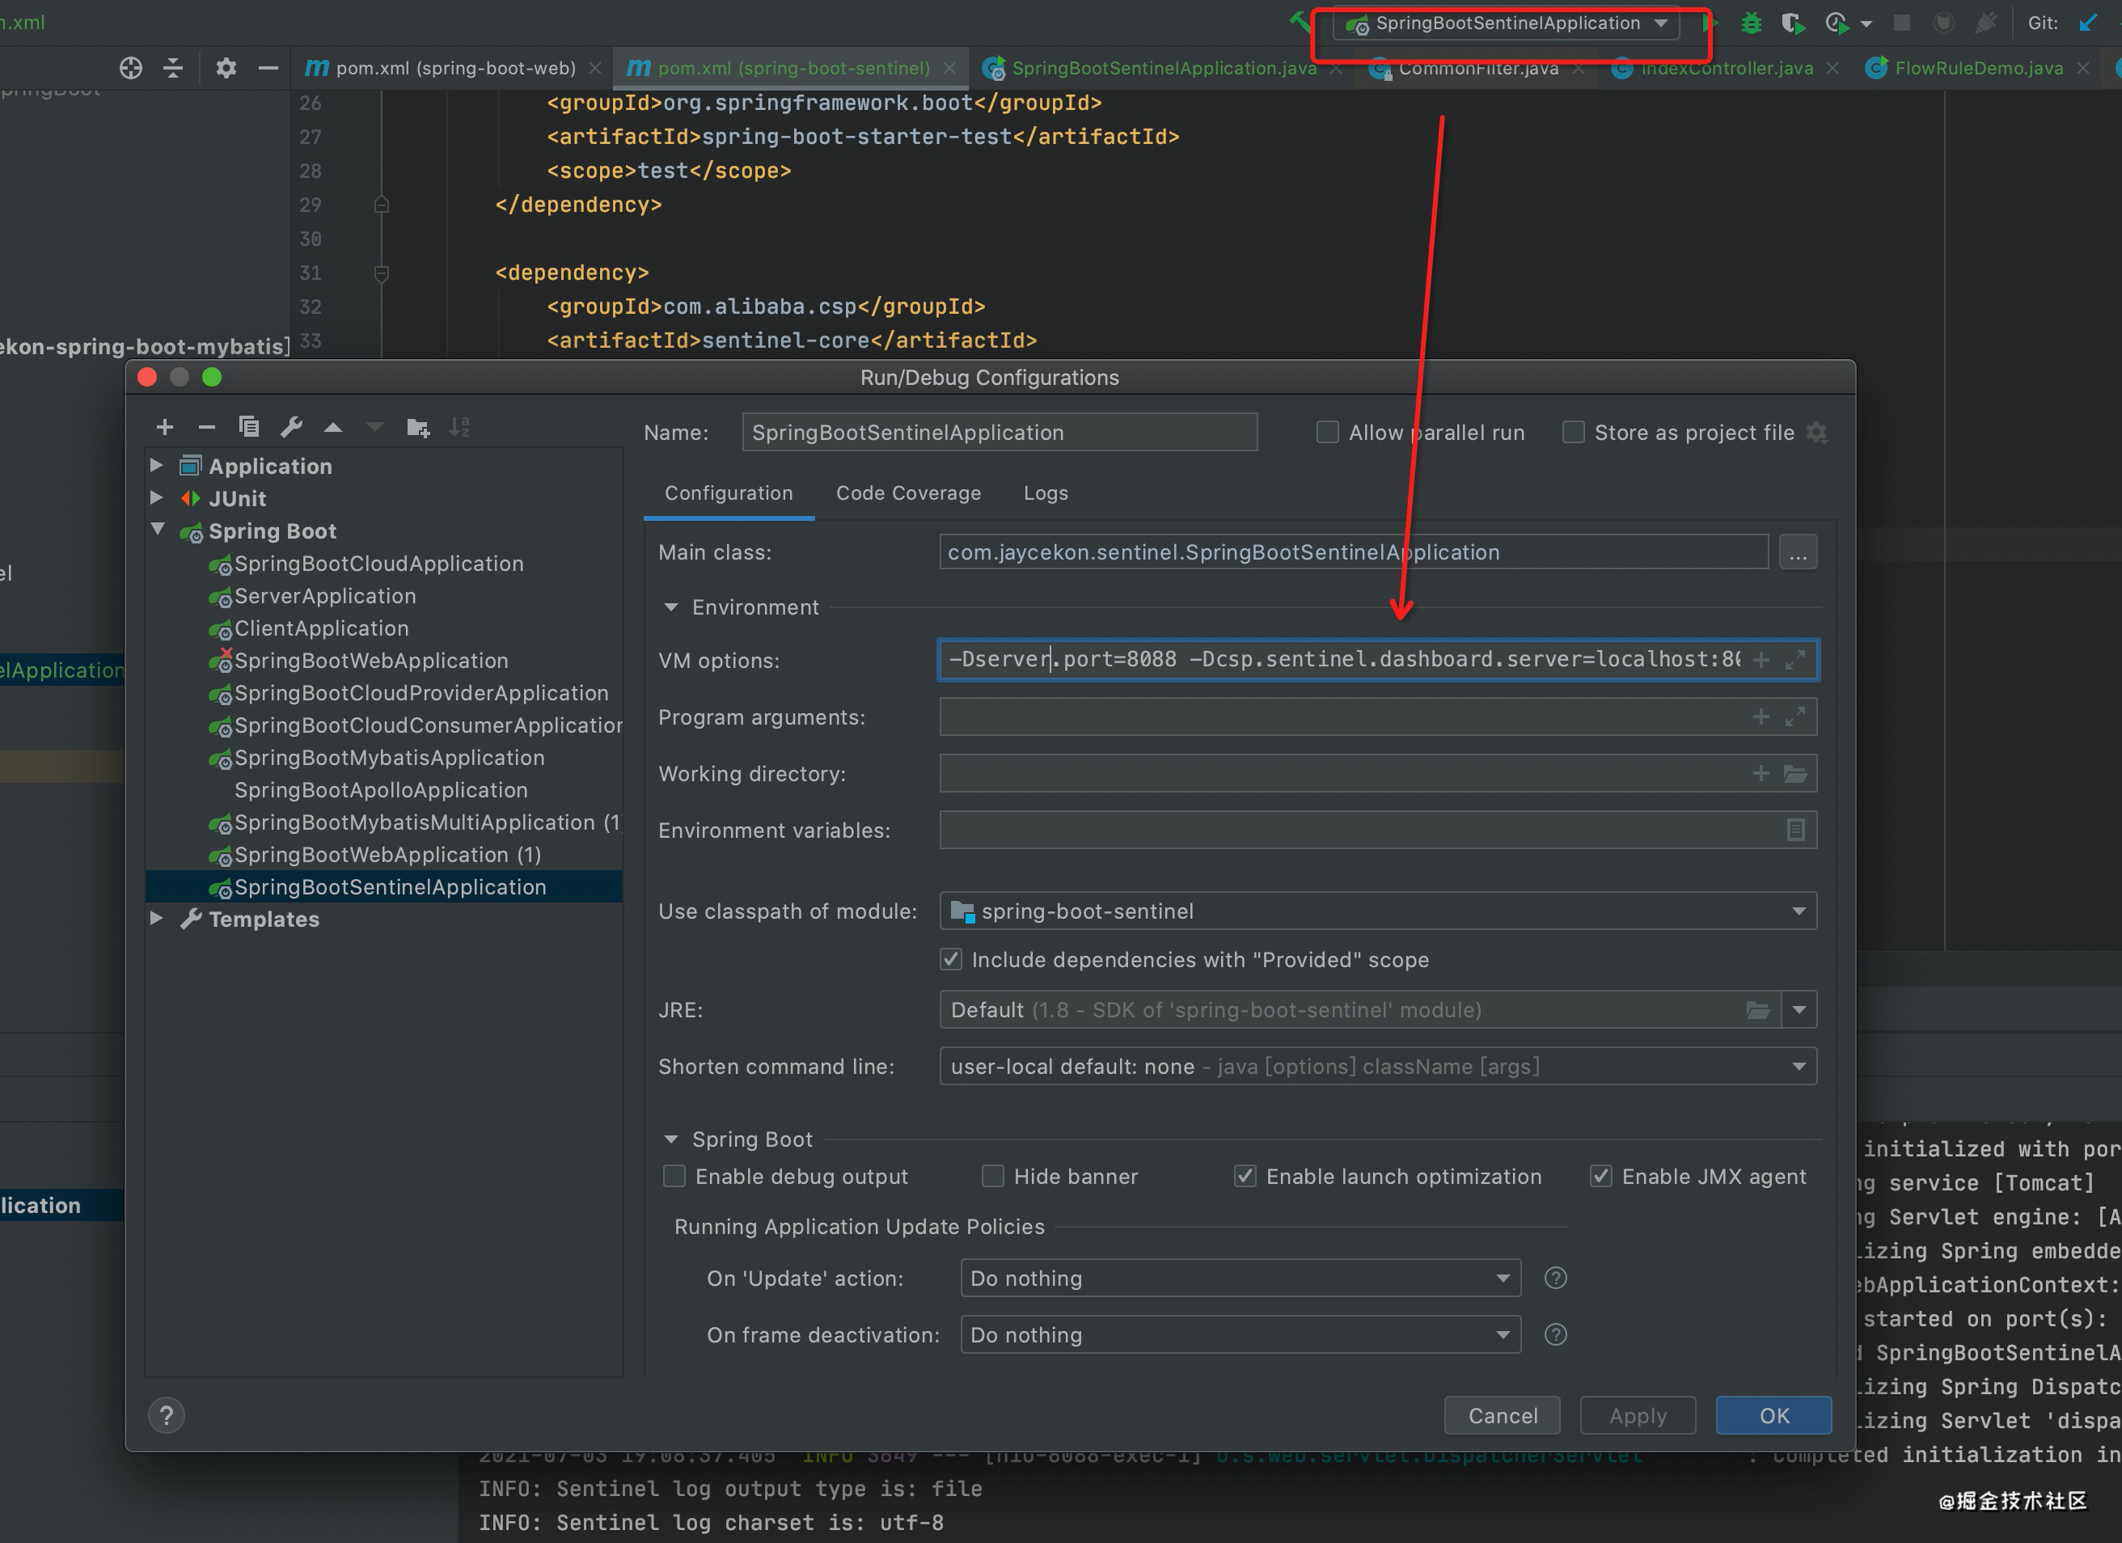Click Git update project arrow icon
Viewport: 2122px width, 1543px height.
tap(2088, 23)
